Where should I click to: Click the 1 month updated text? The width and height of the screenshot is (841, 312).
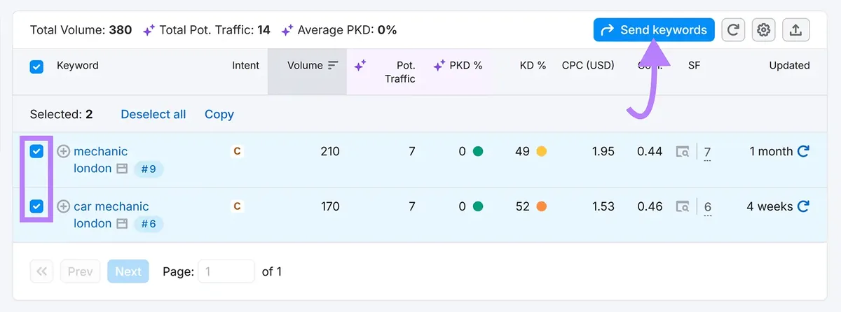[x=771, y=151]
